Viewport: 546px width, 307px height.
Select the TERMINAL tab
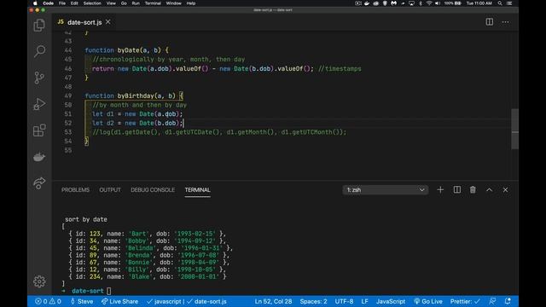click(197, 189)
